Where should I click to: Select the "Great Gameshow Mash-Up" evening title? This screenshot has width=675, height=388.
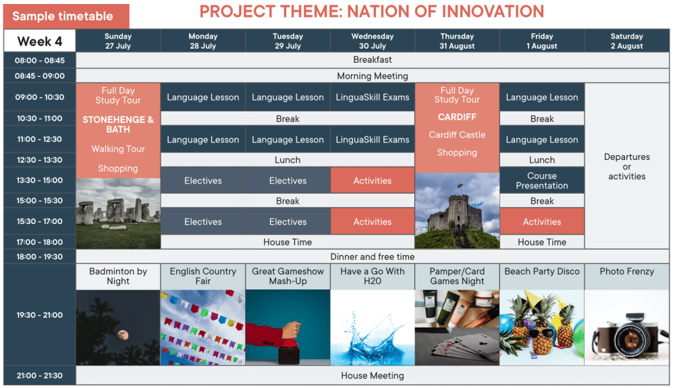click(x=288, y=276)
